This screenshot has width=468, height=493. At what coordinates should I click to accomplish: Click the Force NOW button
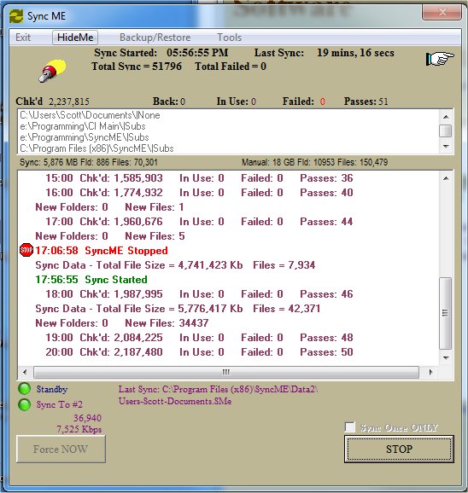61,449
